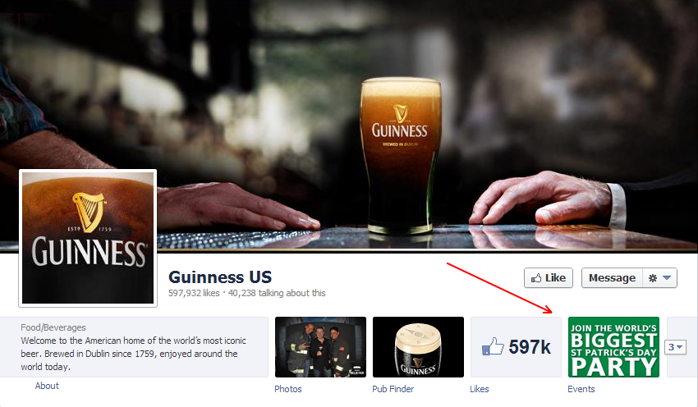Image resolution: width=698 pixels, height=407 pixels.
Task: Select the Pub Finder label
Action: 393,389
